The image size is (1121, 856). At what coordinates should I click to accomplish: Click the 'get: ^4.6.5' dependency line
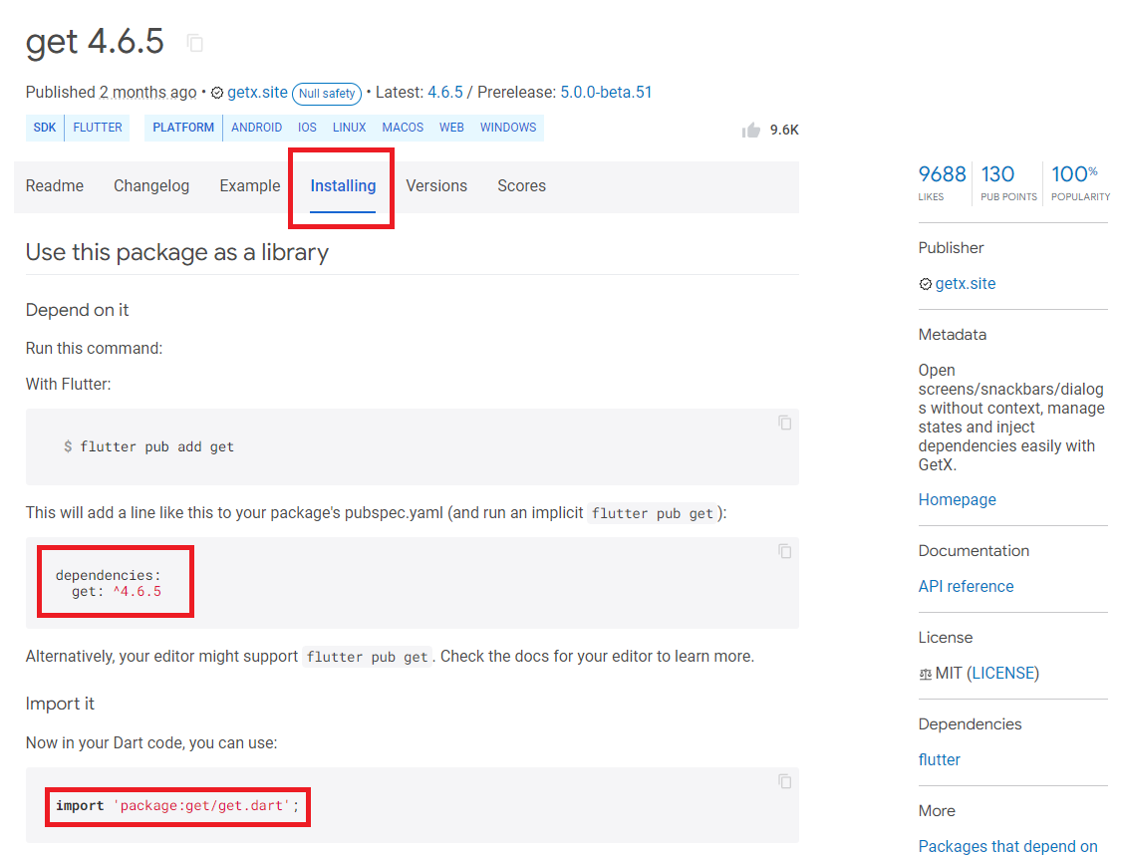coord(117,591)
